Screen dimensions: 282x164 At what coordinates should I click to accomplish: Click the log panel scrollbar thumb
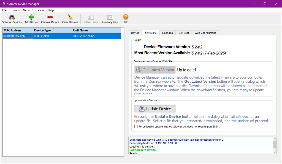[274, 145]
